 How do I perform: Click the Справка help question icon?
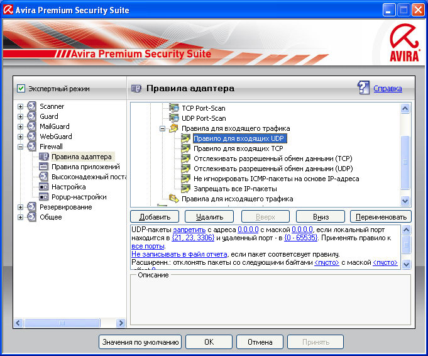coord(364,87)
